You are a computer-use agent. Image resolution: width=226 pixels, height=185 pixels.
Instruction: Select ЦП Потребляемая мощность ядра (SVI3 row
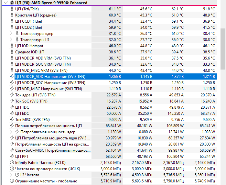pyautogui.click(x=113, y=138)
